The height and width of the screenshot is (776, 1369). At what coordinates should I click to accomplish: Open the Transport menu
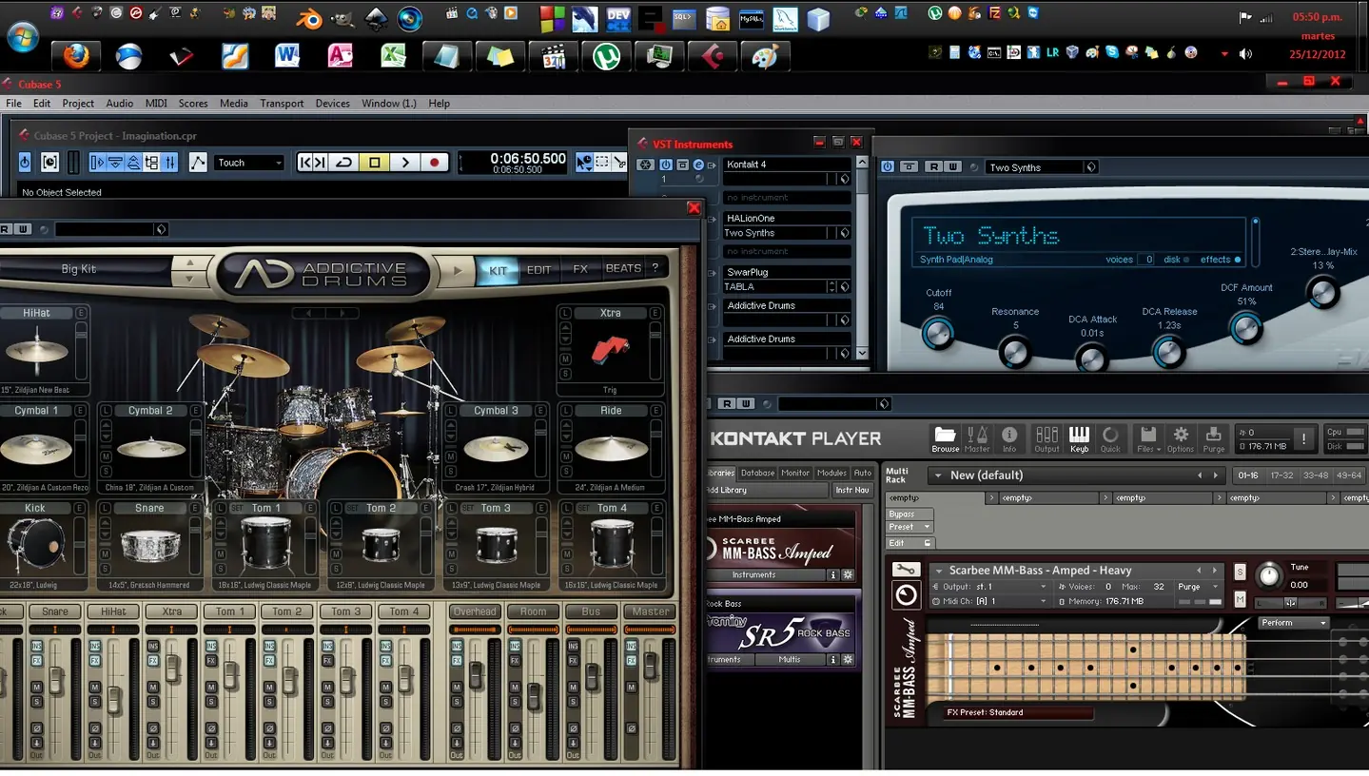click(282, 104)
